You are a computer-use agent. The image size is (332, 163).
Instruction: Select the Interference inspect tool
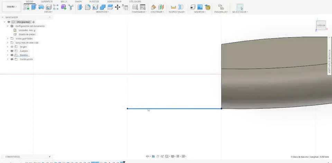pos(181,7)
